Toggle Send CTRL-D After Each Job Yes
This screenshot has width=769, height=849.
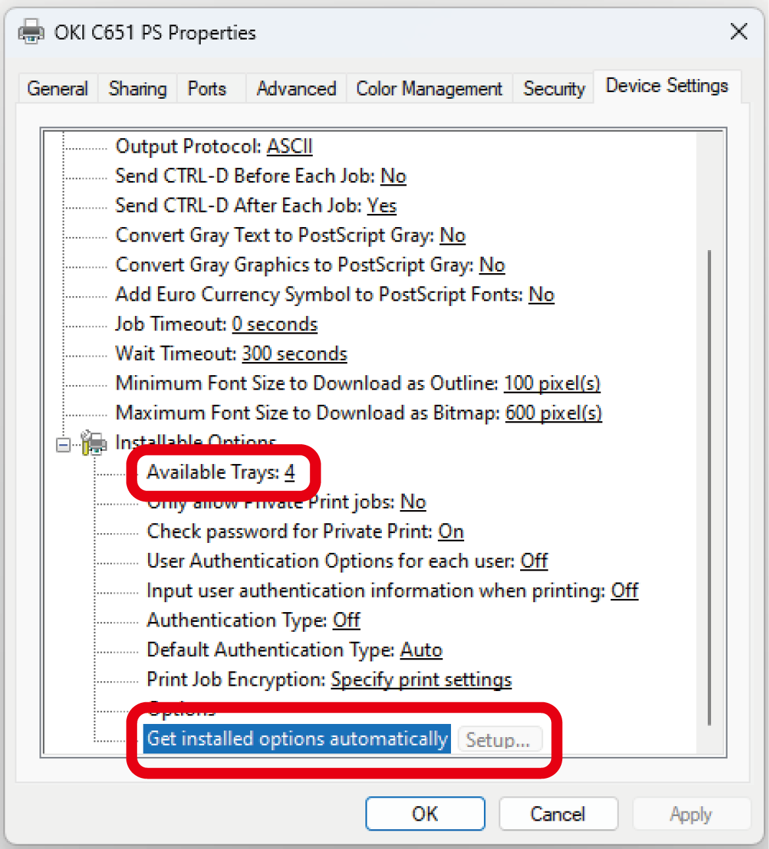point(382,206)
